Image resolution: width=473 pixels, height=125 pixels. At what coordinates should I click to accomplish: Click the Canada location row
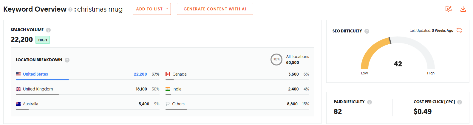point(180,74)
